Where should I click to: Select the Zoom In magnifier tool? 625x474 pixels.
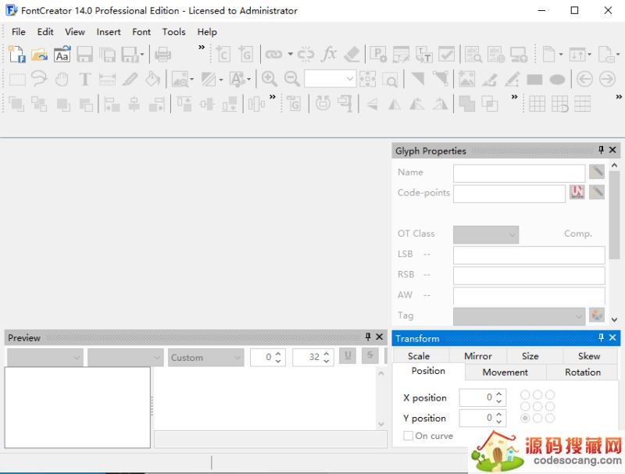click(269, 79)
